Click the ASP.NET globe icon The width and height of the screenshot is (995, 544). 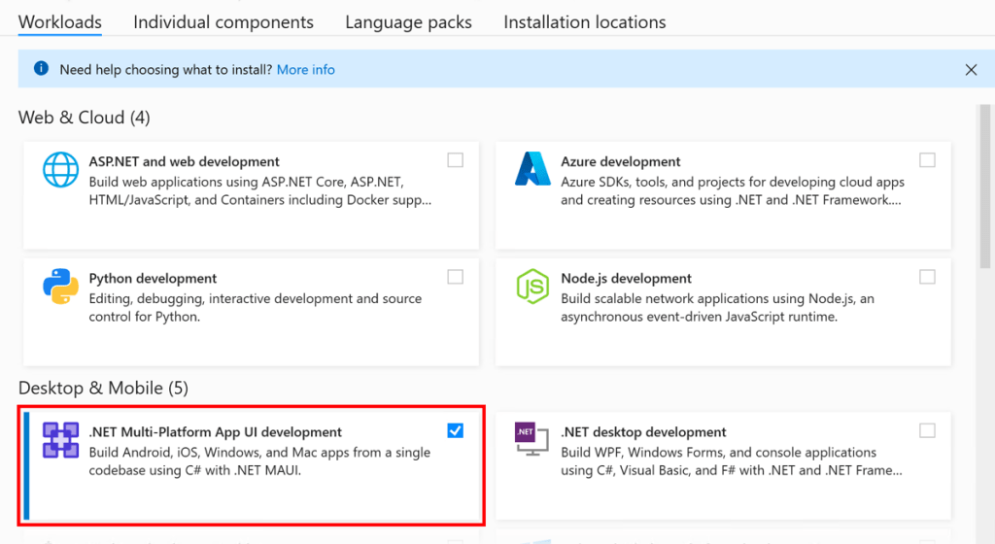(x=60, y=171)
